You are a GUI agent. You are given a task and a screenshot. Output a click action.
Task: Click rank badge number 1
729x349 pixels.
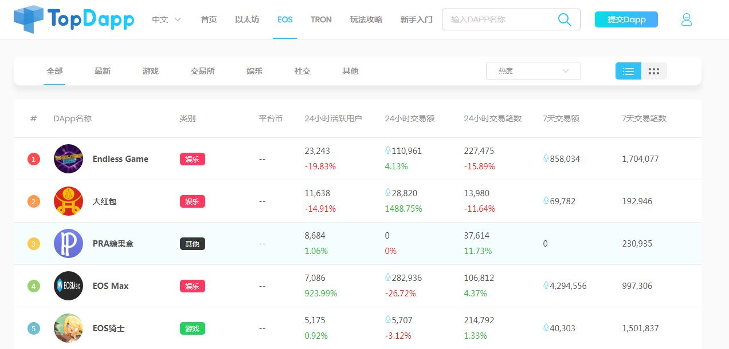coord(34,159)
